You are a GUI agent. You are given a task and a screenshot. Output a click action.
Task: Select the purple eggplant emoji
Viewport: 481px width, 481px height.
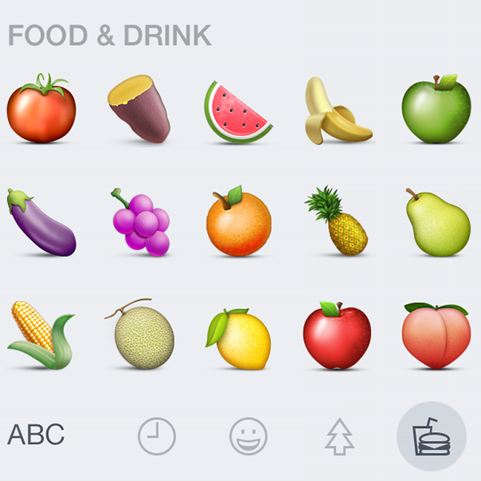[x=42, y=222]
